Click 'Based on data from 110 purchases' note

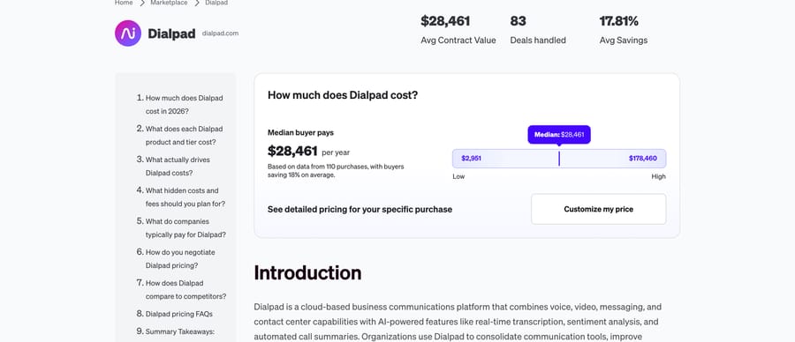tap(336, 170)
